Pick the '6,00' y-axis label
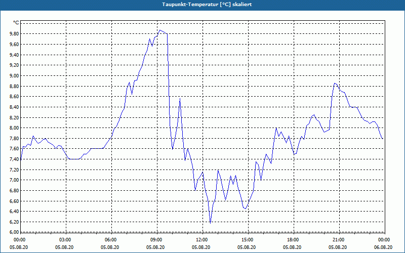The width and height of the screenshot is (405, 253). (x=15, y=232)
